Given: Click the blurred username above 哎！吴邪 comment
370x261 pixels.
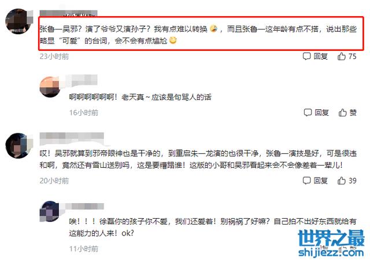Looking at the screenshot, I should [x=72, y=139].
